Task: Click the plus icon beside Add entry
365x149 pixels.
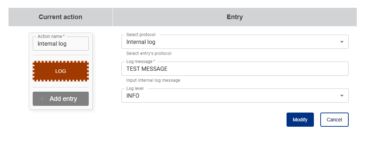Action: click(x=42, y=99)
